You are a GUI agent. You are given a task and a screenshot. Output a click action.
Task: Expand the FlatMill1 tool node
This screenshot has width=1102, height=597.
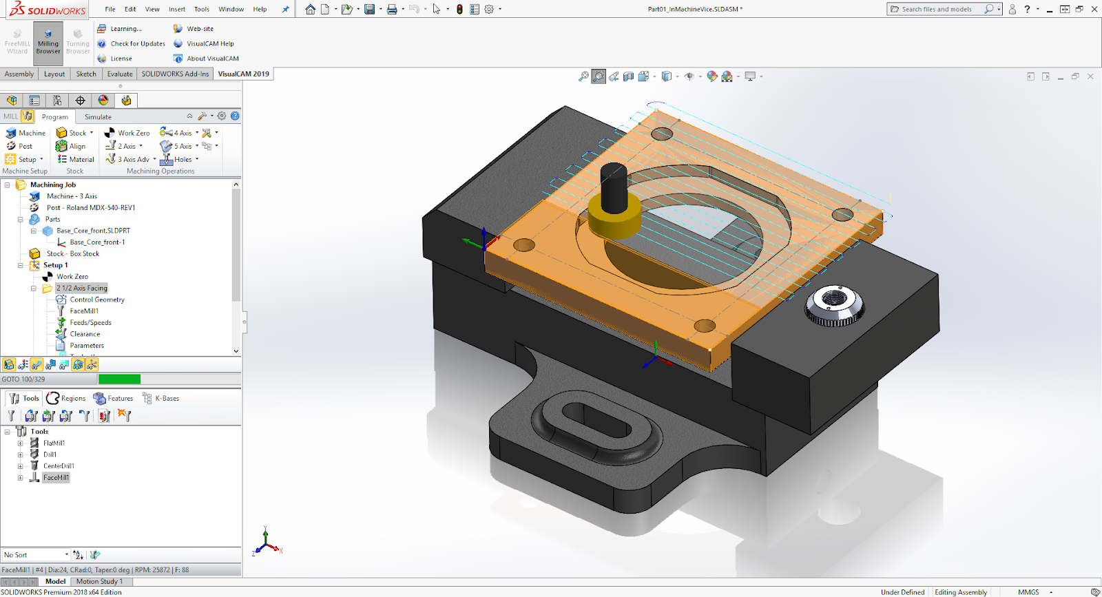(21, 443)
